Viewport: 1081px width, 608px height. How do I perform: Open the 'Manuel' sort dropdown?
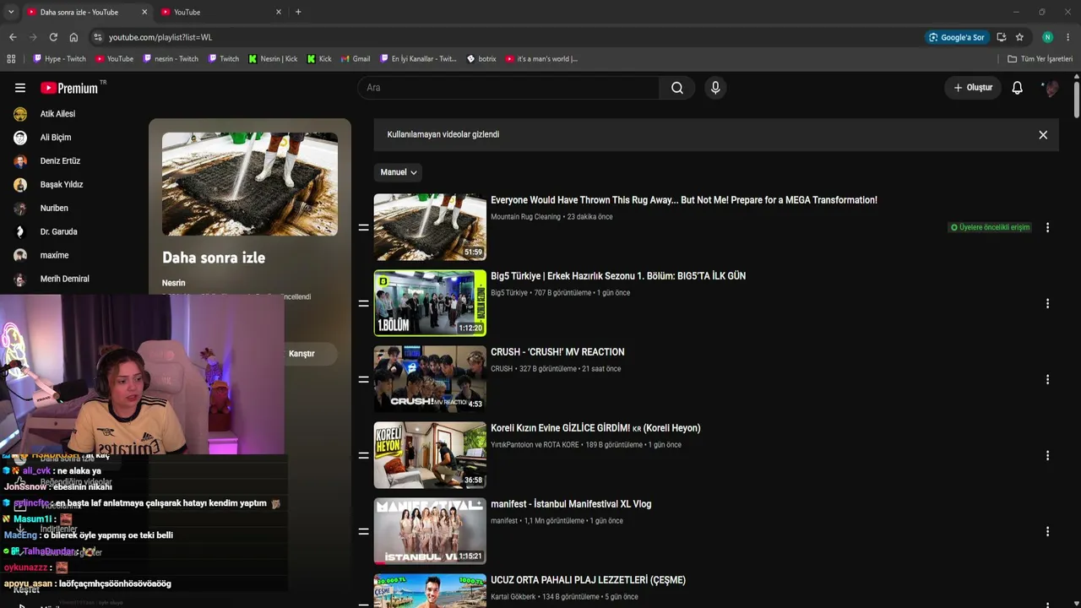pos(399,172)
